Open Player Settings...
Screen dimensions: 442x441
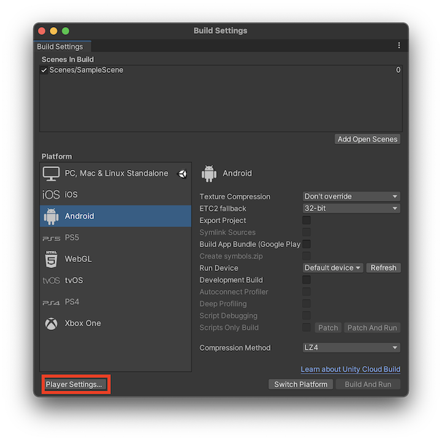coord(74,385)
